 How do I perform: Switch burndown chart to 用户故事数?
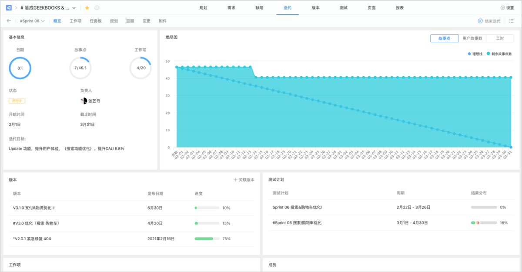click(x=472, y=38)
